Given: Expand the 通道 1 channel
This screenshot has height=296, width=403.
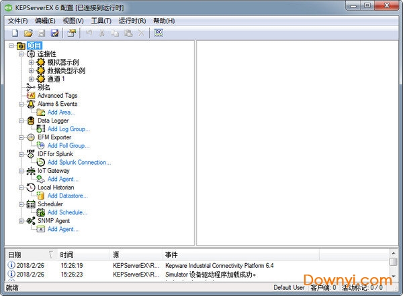Looking at the screenshot, I should point(31,79).
